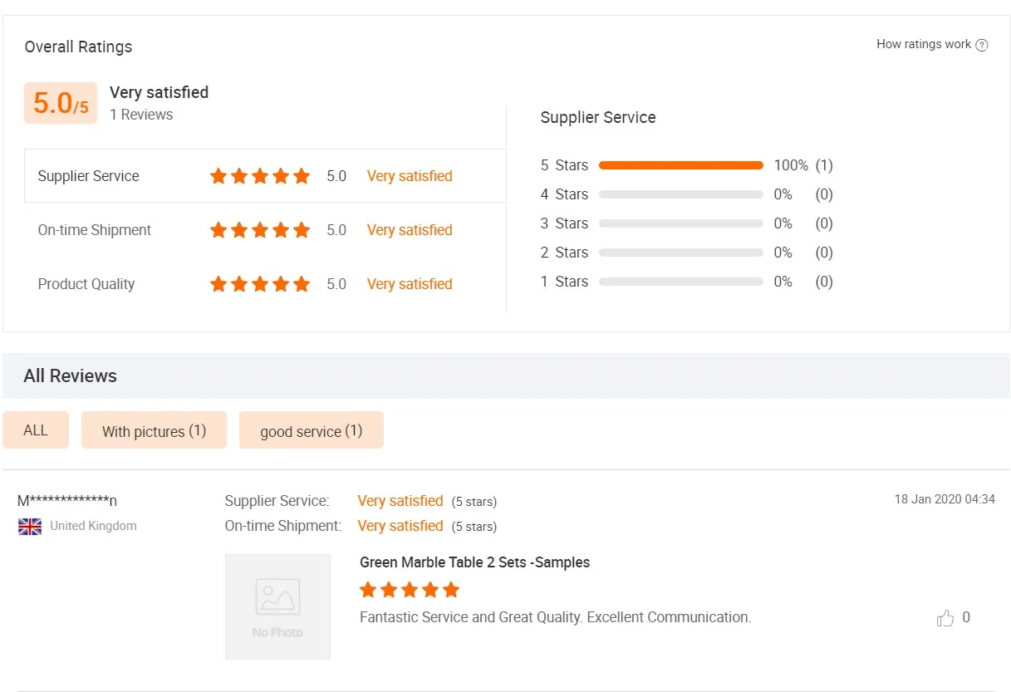Click the Supplier Service star rating
The image size is (1011, 692).
coord(260,176)
